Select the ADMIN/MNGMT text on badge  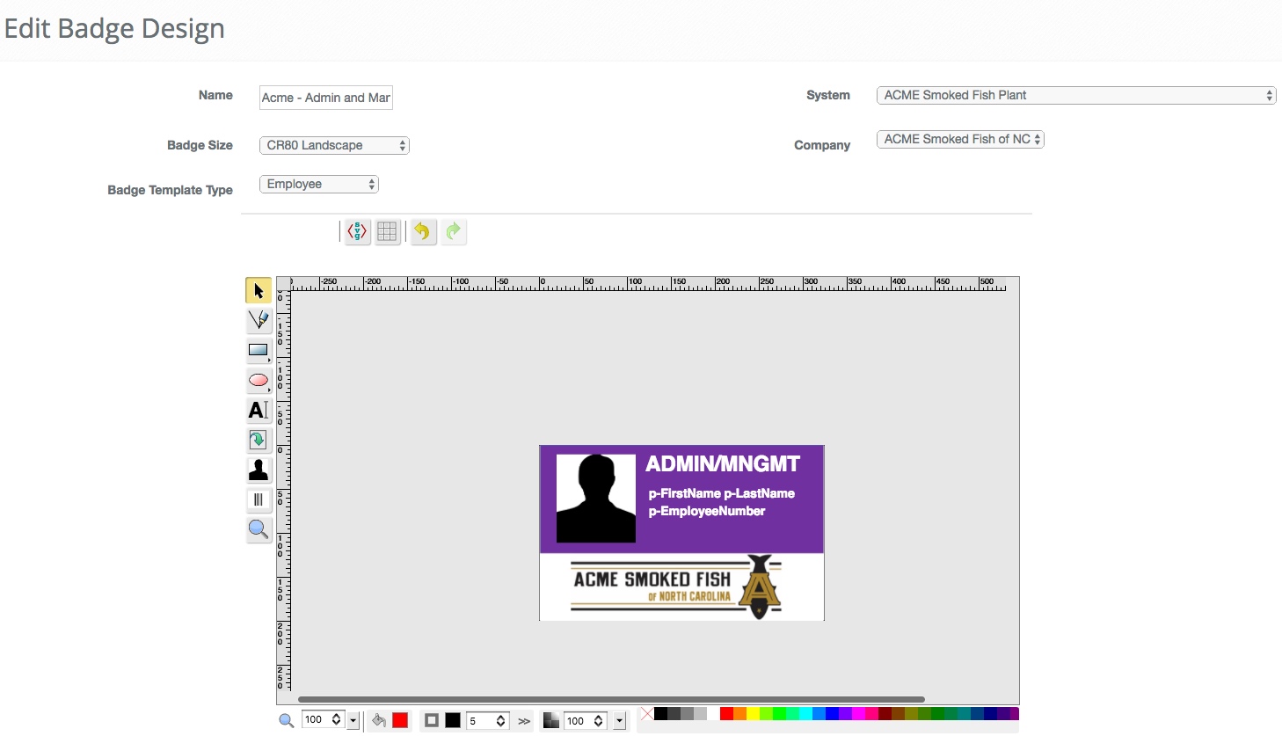pos(723,464)
